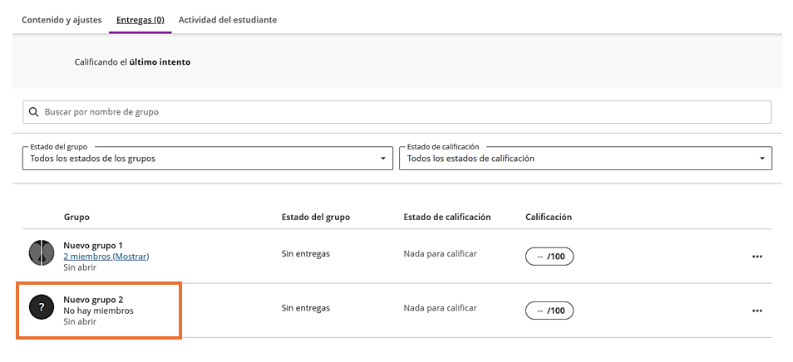Select the Entregas (0) tab
Viewport: 793px width, 362px height.
coord(140,19)
